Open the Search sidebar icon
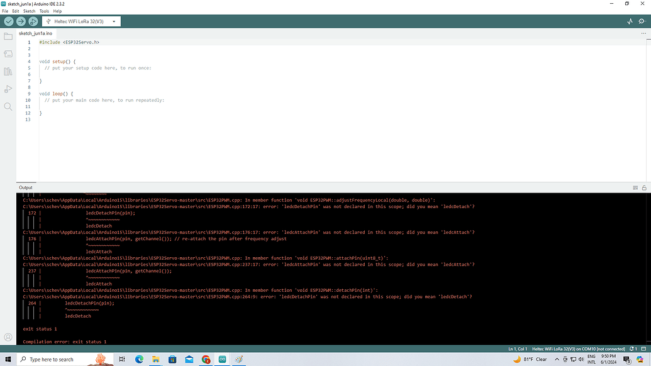Screen dimensions: 651x366 point(8,106)
